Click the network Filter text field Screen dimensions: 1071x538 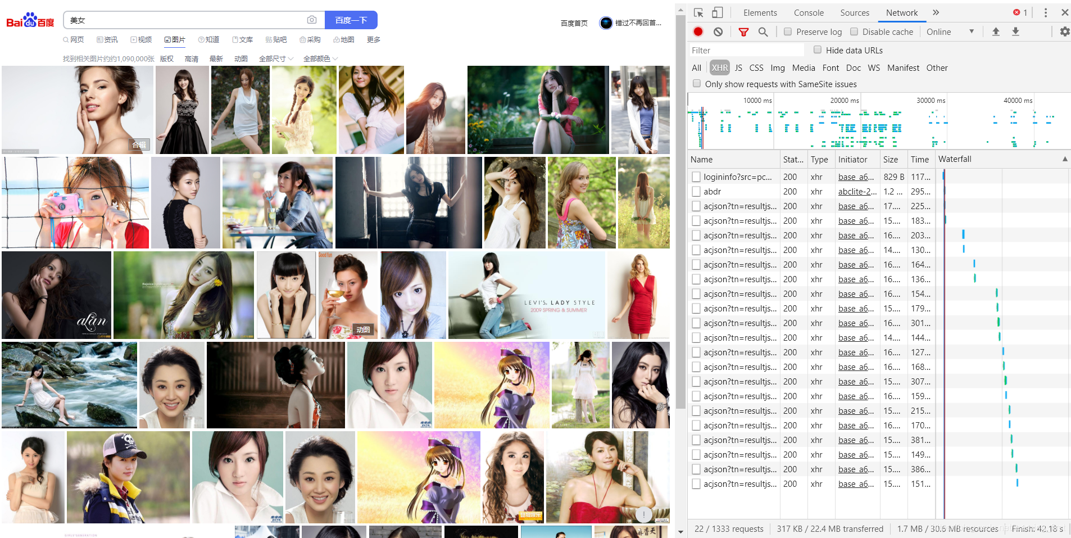click(x=746, y=50)
